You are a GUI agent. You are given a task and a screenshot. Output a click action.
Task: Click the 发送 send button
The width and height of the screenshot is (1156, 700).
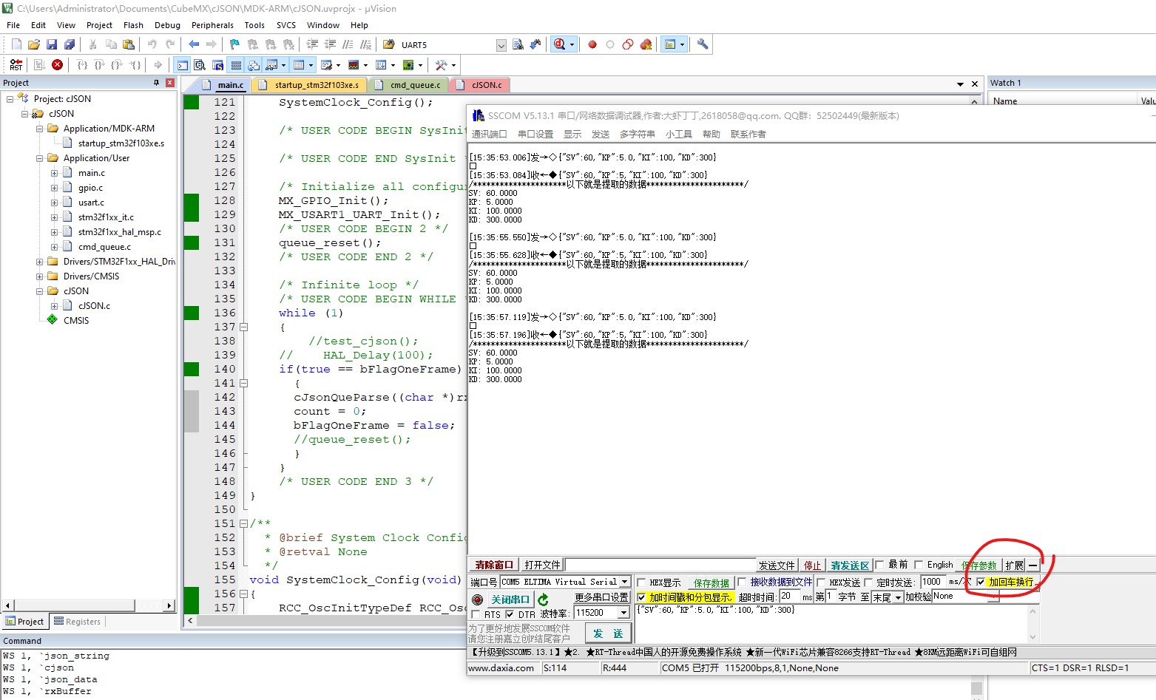click(608, 633)
